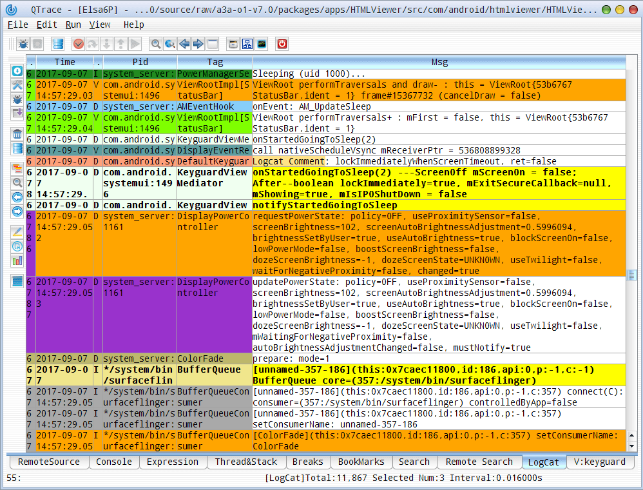Screen dimensions: 643x490
Task: Switch to the Thread&Stack tab
Action: pos(246,462)
